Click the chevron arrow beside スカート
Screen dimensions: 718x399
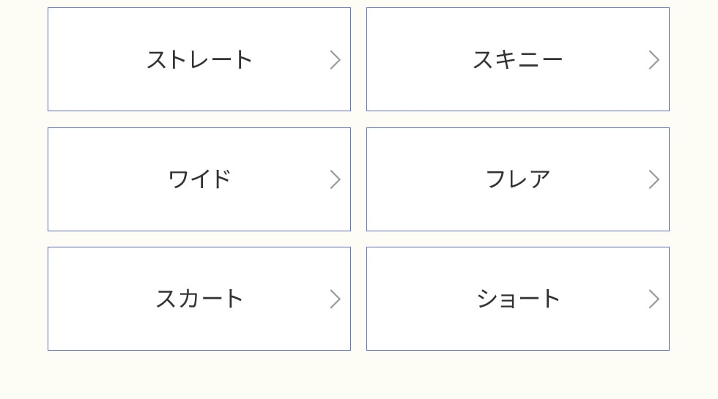(x=336, y=299)
